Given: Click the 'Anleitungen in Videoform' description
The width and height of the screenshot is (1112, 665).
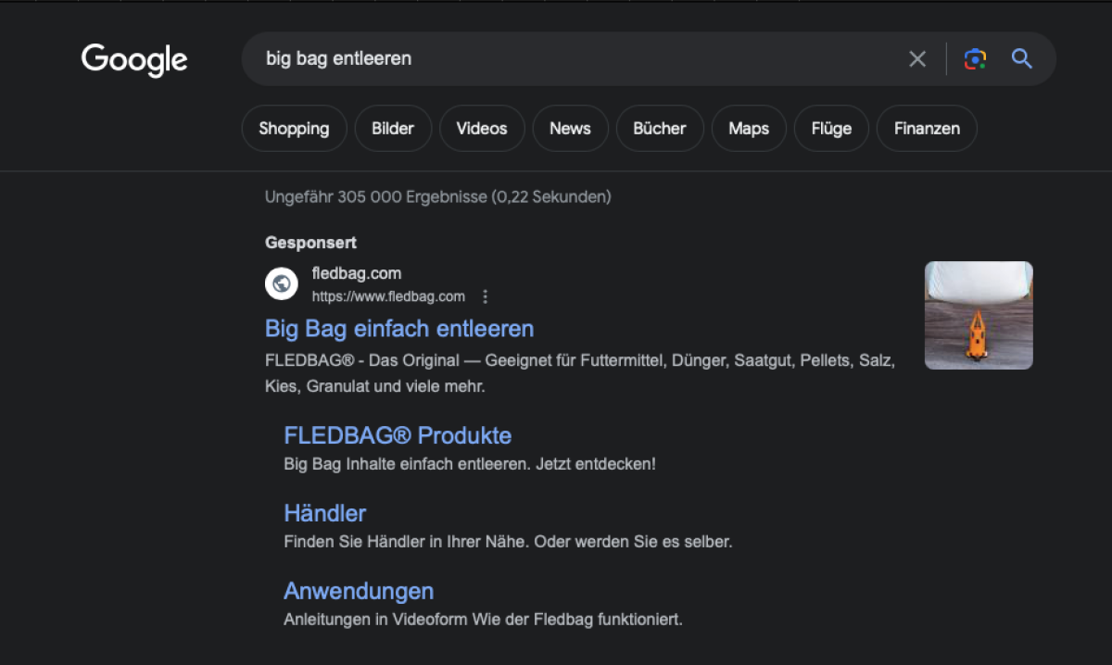Looking at the screenshot, I should pos(483,620).
